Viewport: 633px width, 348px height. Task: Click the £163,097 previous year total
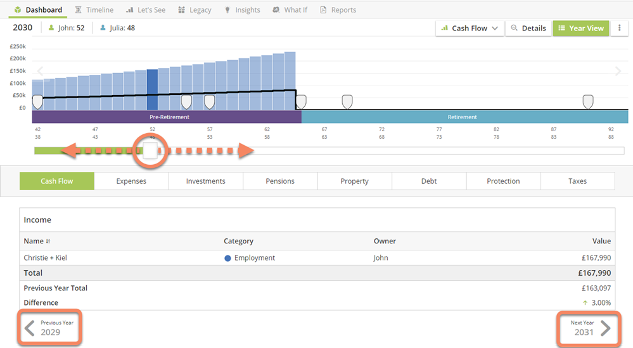596,288
